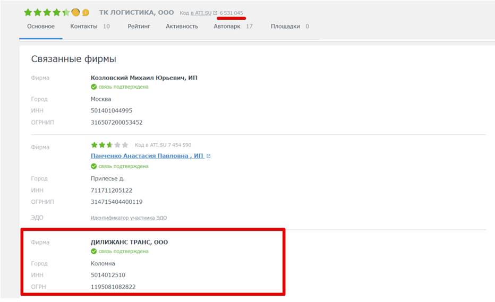Click ОГРНИП value 314715404400119
This screenshot has height=302, width=495.
click(116, 202)
